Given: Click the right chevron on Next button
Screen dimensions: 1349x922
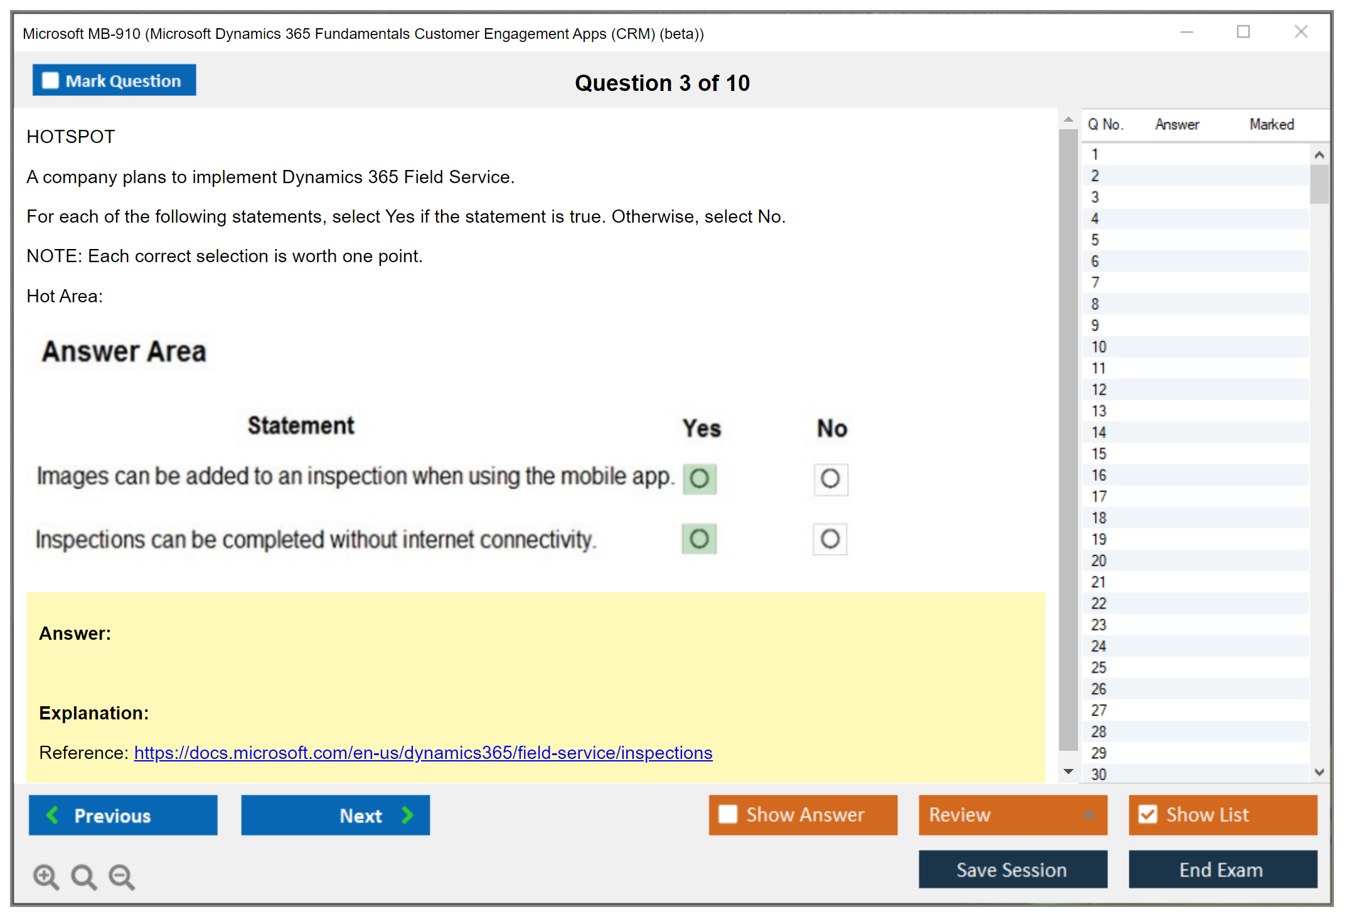Looking at the screenshot, I should (x=407, y=815).
